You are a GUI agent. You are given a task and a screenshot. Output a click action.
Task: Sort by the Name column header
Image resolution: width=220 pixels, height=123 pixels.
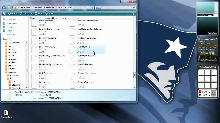tap(36, 18)
